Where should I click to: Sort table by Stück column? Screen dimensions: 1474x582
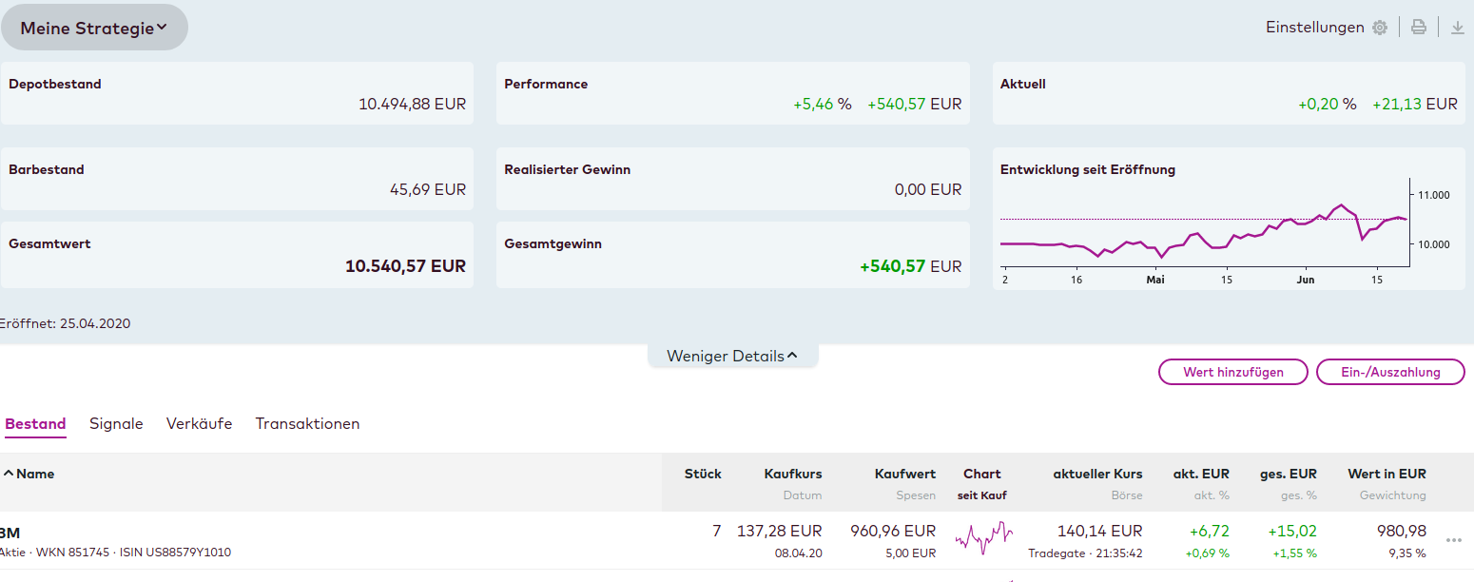[x=703, y=474]
